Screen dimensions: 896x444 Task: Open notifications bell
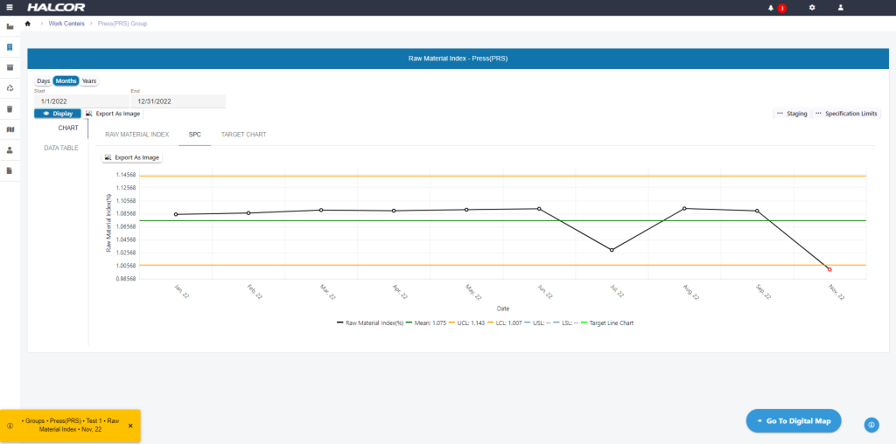(771, 8)
